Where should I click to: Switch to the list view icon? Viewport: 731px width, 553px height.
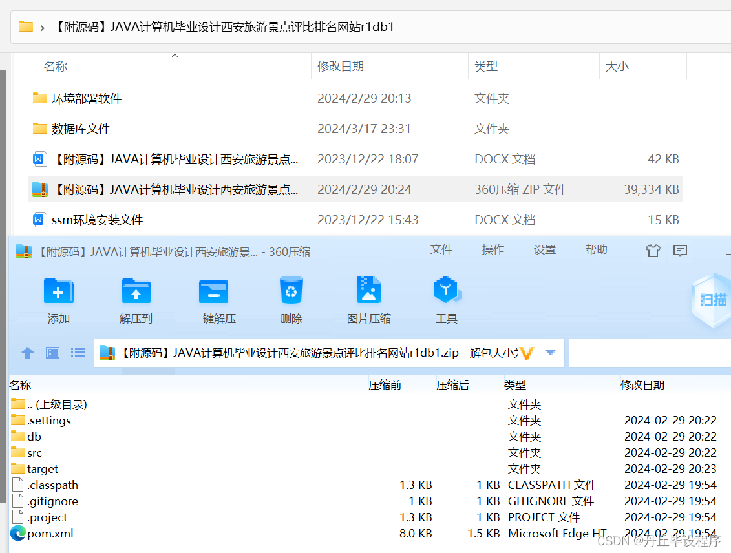[x=78, y=353]
